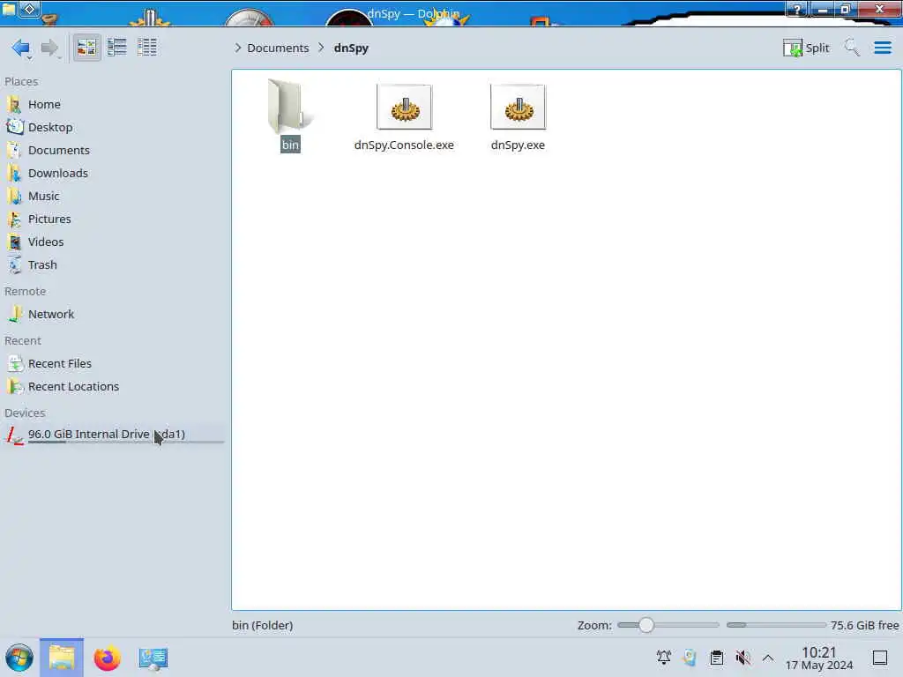The image size is (903, 677).
Task: Open Documents in Places panel
Action: 113,150
